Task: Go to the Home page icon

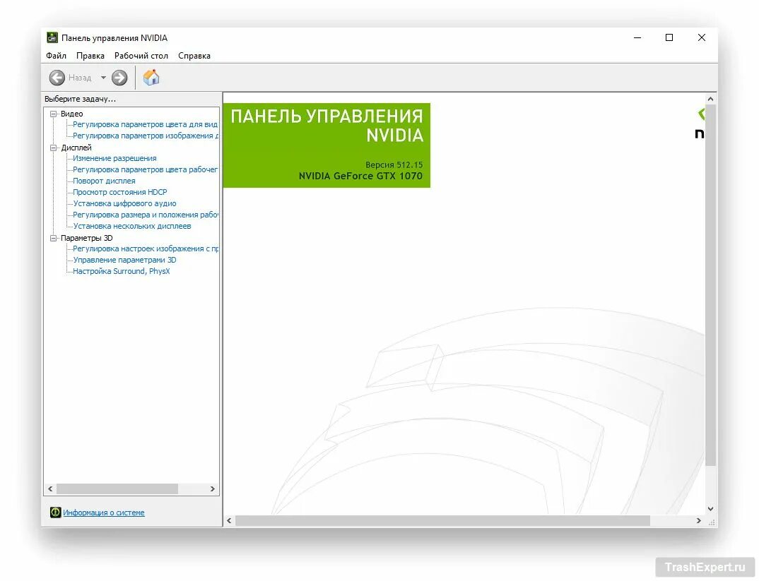Action: 151,78
